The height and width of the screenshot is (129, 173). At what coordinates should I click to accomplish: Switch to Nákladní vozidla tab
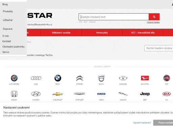[x=61, y=33]
